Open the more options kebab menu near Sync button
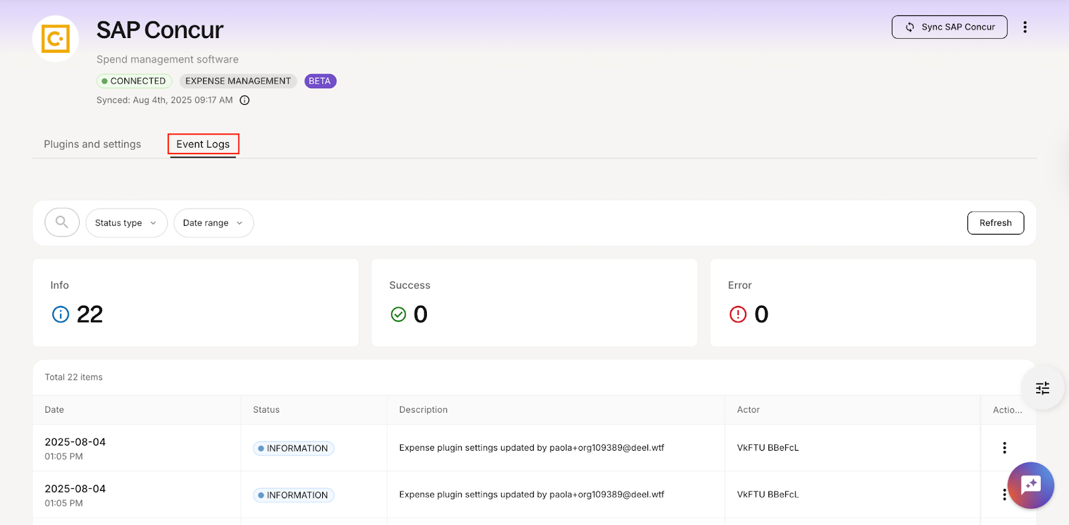This screenshot has width=1069, height=525. (x=1025, y=27)
